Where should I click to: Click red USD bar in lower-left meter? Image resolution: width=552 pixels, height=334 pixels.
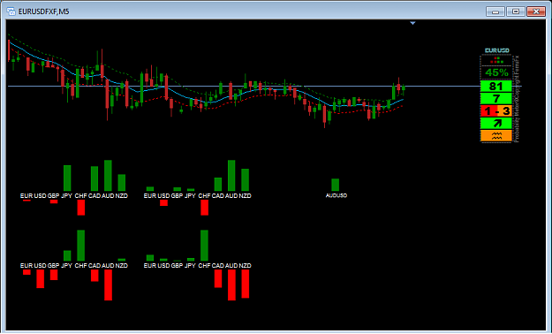click(41, 279)
